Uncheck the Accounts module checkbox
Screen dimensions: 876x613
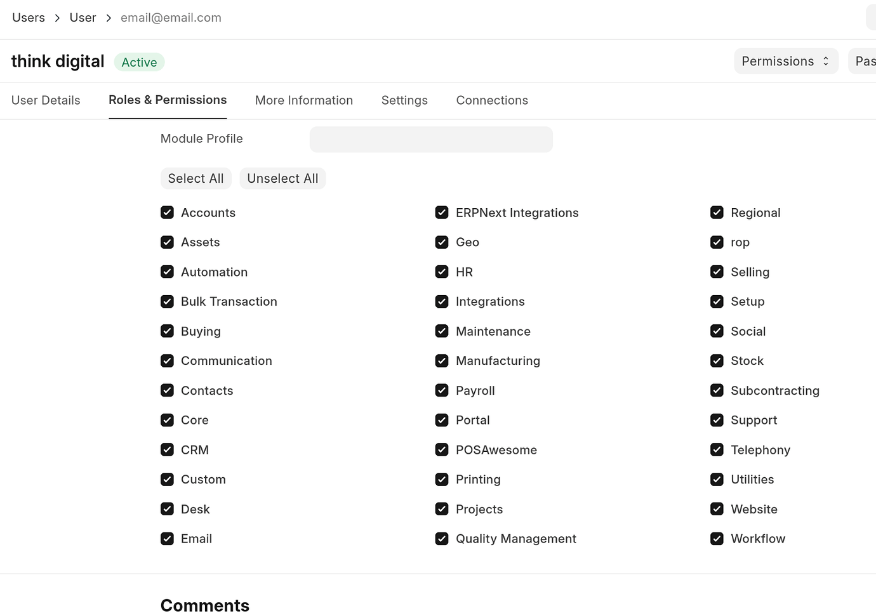pyautogui.click(x=167, y=213)
